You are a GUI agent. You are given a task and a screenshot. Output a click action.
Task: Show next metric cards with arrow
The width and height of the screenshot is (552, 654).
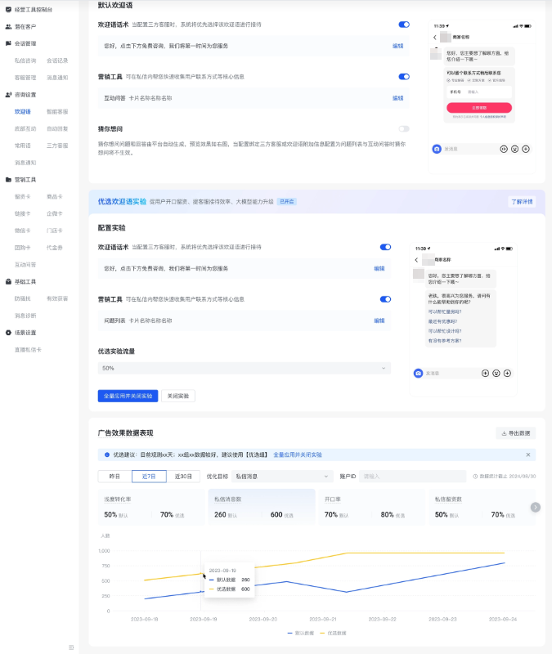tap(536, 507)
